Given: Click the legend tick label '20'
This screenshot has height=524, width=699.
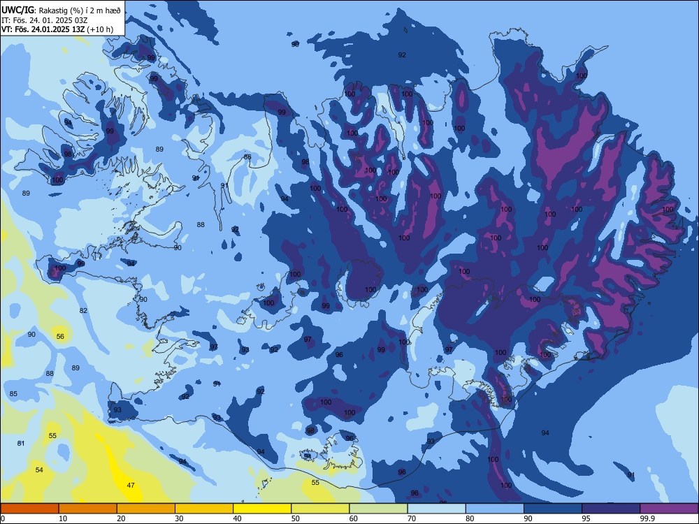Looking at the screenshot, I should tap(121, 518).
